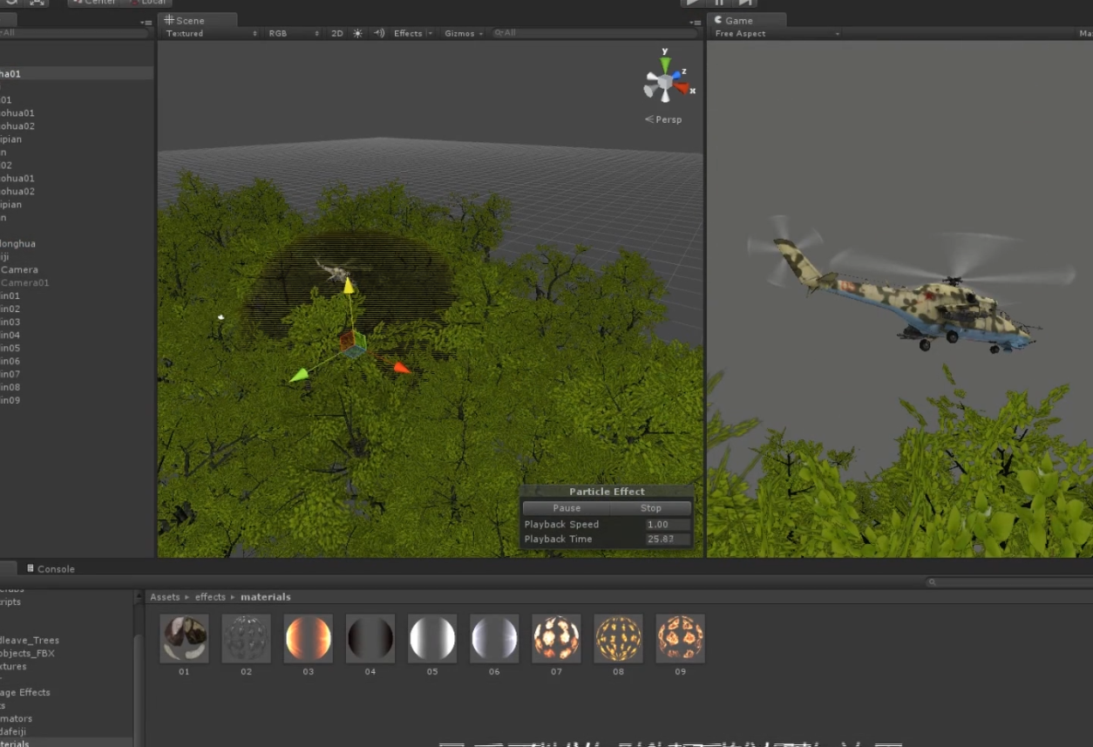Click the Playback Speed value field

(x=668, y=525)
